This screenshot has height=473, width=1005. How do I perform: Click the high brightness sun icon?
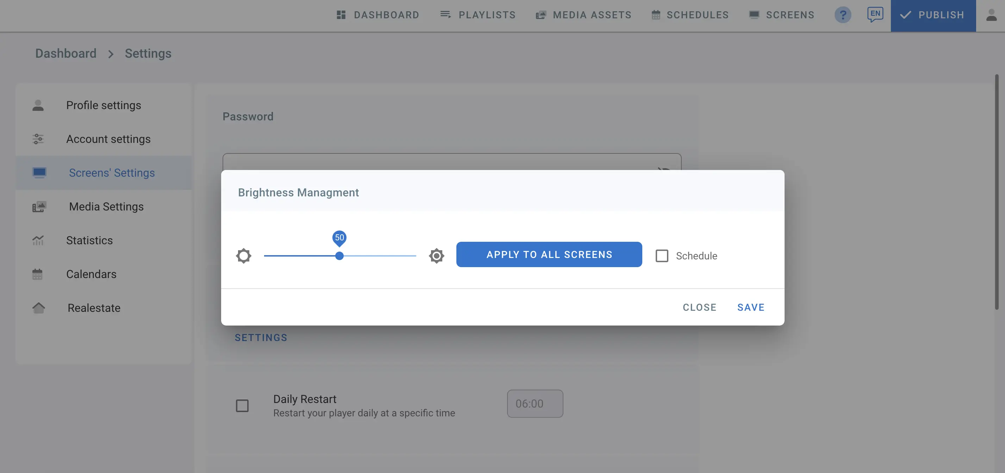436,256
